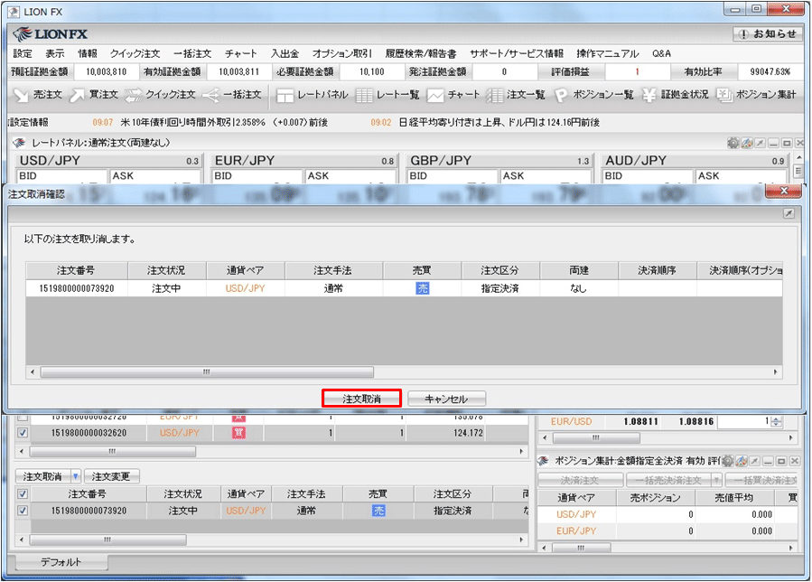Screen dimensions: 812x582
Task: Open the 履歴検索/報告書 menu
Action: [421, 53]
